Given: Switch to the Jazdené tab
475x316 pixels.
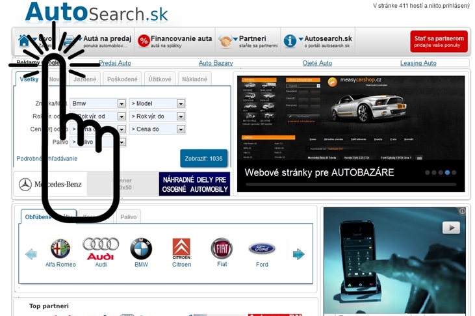Looking at the screenshot, I should pyautogui.click(x=84, y=79).
